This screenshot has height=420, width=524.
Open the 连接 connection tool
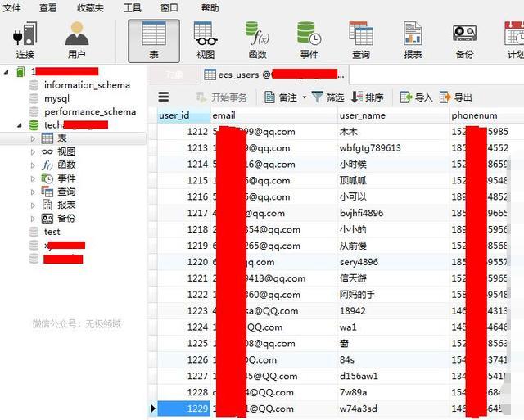pyautogui.click(x=25, y=40)
